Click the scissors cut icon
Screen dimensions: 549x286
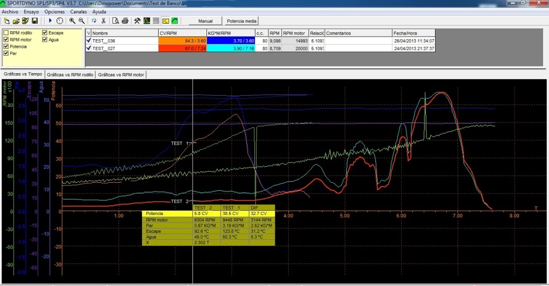103,21
